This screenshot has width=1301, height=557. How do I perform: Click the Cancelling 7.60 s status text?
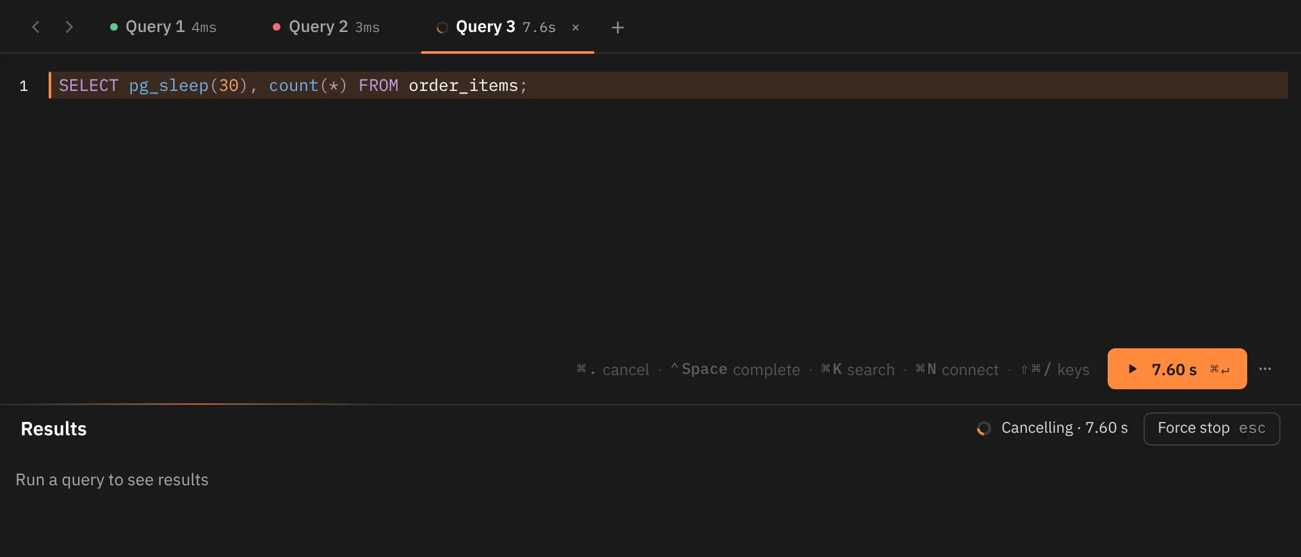1065,428
